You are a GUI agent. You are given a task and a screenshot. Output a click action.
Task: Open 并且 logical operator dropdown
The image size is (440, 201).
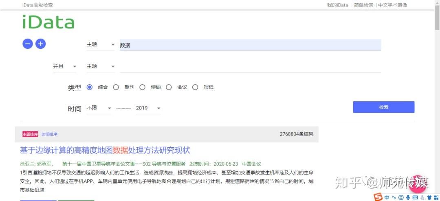65,66
